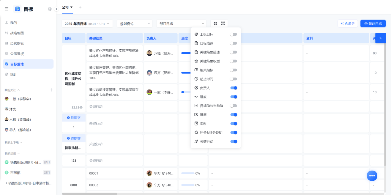Viewport: 391px width, 195px height.
Task: Turn off the 关键行动 toggle
Action: (x=234, y=141)
